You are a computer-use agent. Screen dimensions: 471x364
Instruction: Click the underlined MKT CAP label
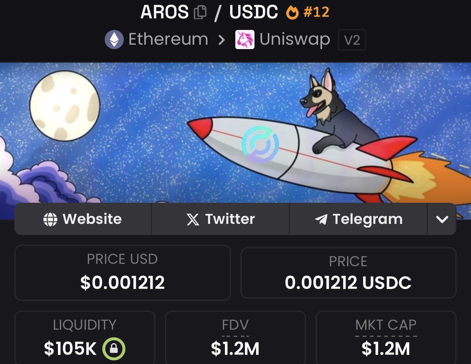tap(386, 325)
